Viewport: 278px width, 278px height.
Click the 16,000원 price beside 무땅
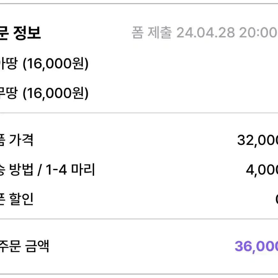click(x=56, y=93)
